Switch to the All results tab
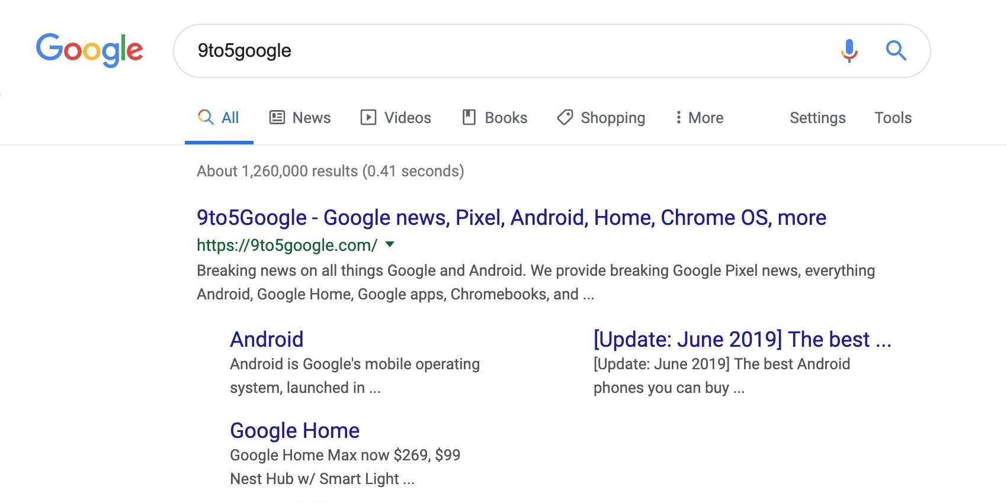Viewport: 1007px width, 503px height. [219, 117]
